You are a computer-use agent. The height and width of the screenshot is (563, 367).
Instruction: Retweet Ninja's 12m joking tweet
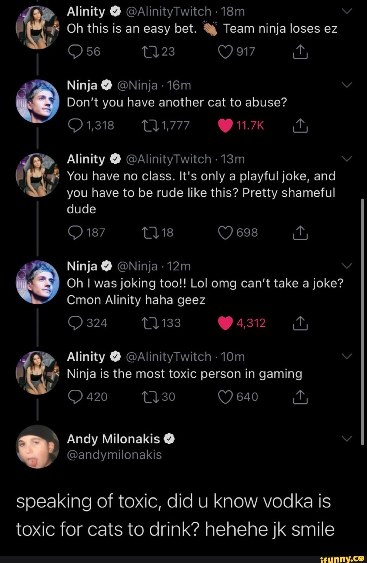pos(150,323)
